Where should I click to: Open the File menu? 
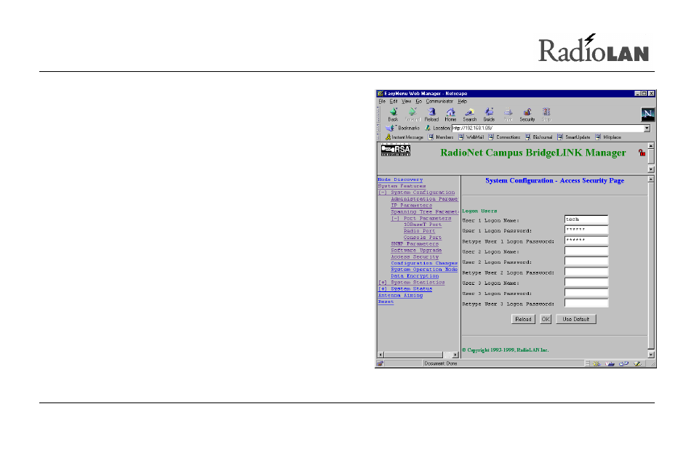pos(382,101)
